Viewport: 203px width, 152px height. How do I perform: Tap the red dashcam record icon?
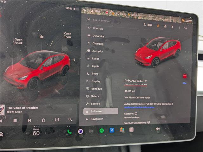107,13
